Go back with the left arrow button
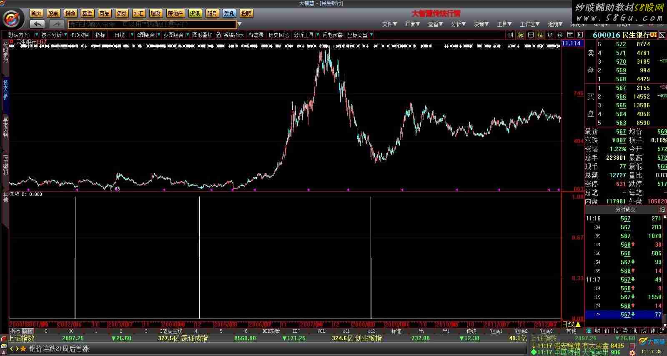The image size is (667, 356). coord(37,24)
